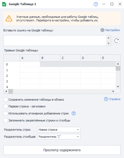Click help icon next to атомарное добавление строк
The height and width of the screenshot is (158, 124).
pos(74,113)
